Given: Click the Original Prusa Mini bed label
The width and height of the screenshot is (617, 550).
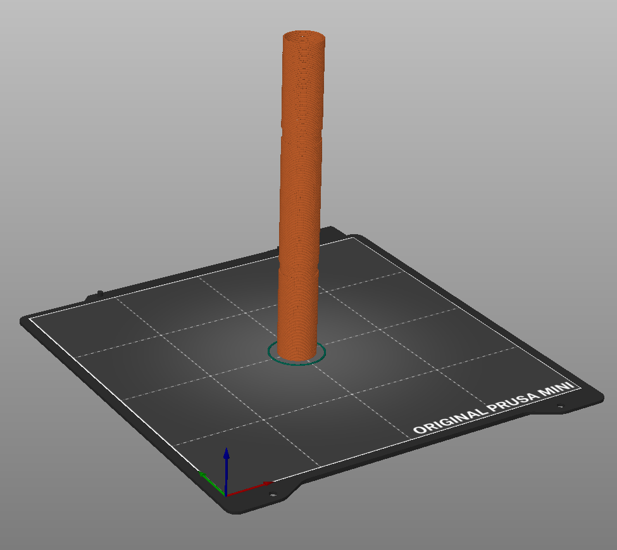Looking at the screenshot, I should [494, 408].
